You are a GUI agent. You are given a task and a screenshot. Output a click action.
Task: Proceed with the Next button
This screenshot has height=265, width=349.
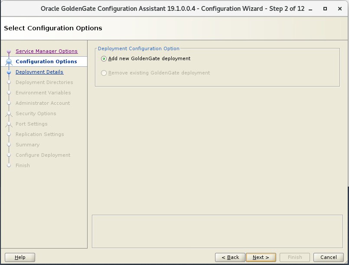(x=261, y=257)
